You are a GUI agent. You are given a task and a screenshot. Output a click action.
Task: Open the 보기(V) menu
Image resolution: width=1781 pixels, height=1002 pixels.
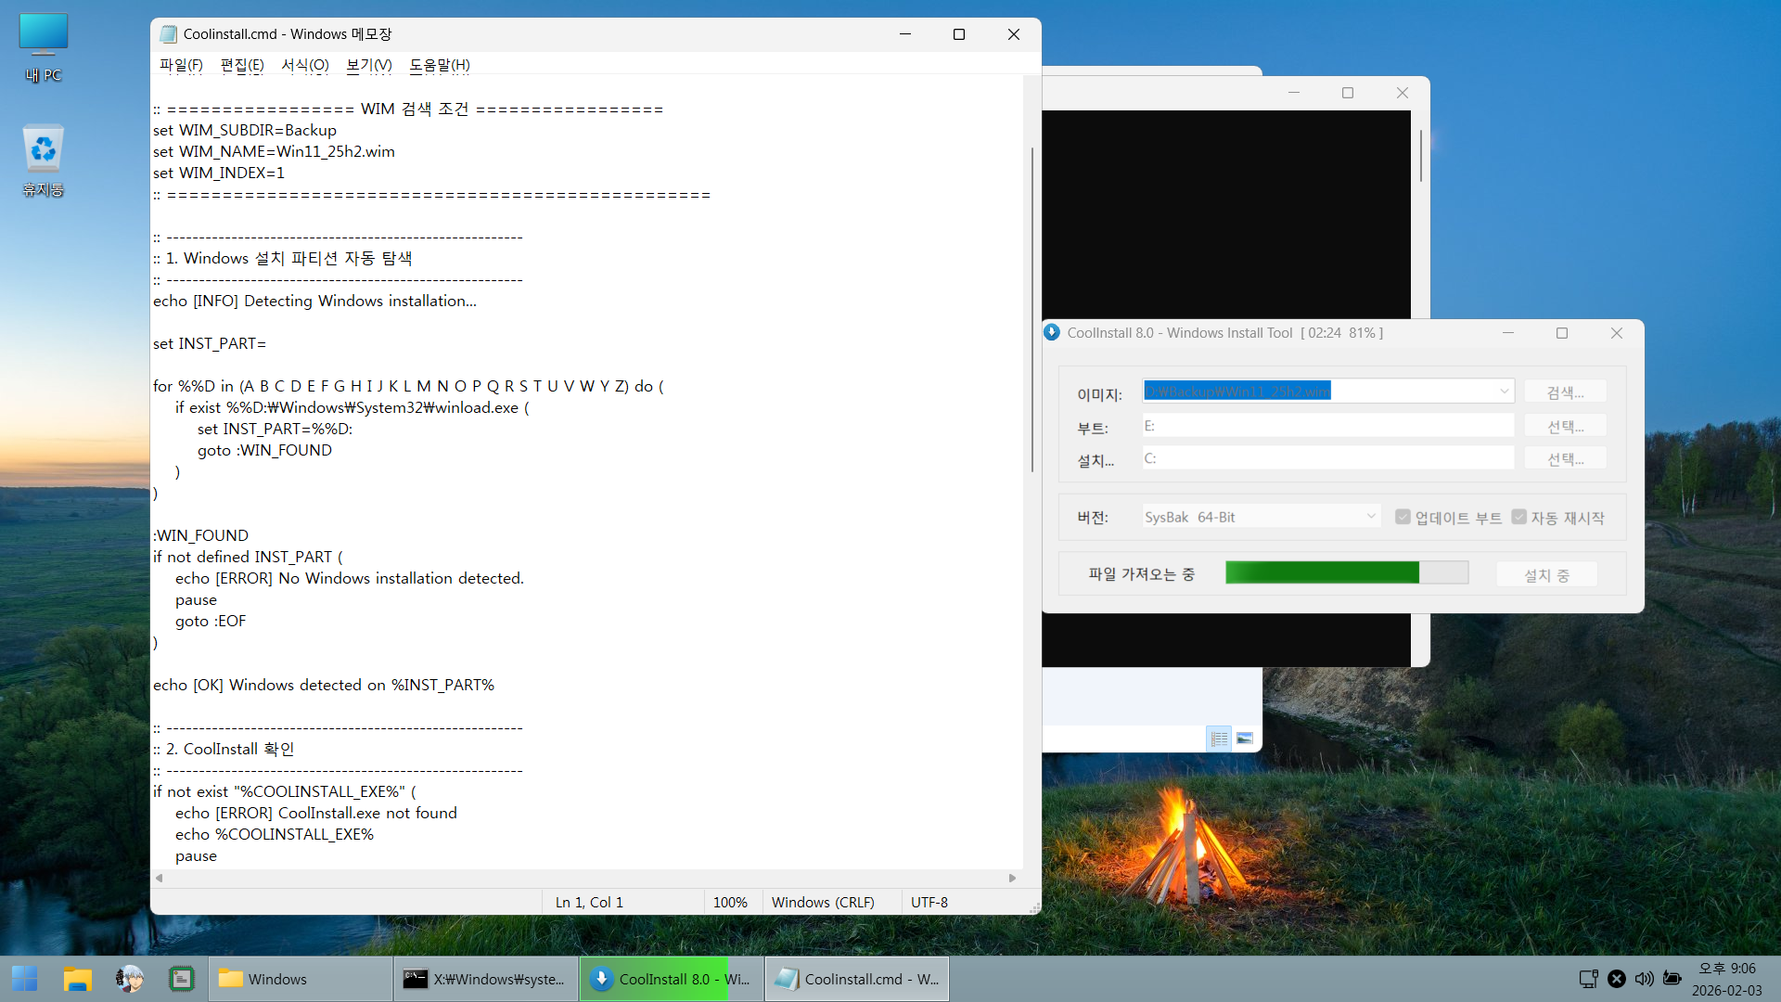pyautogui.click(x=368, y=65)
